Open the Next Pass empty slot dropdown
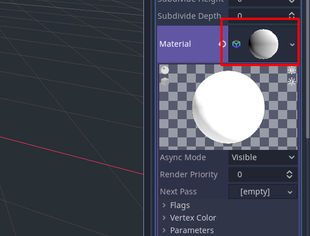 click(x=263, y=192)
